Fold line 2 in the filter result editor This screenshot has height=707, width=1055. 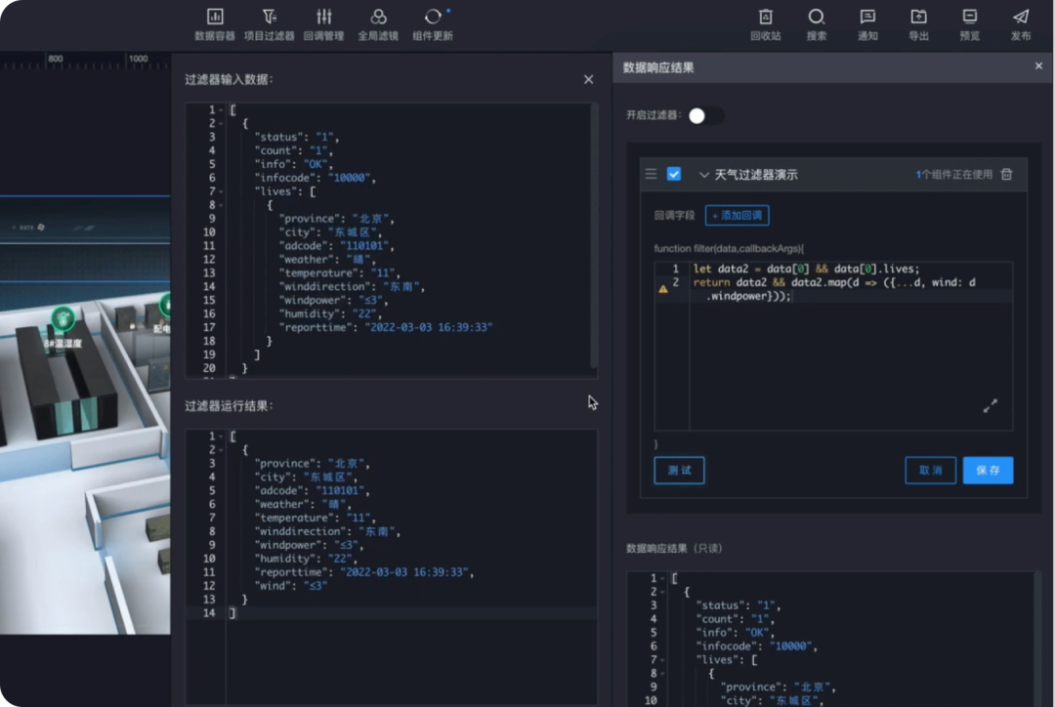coord(221,450)
